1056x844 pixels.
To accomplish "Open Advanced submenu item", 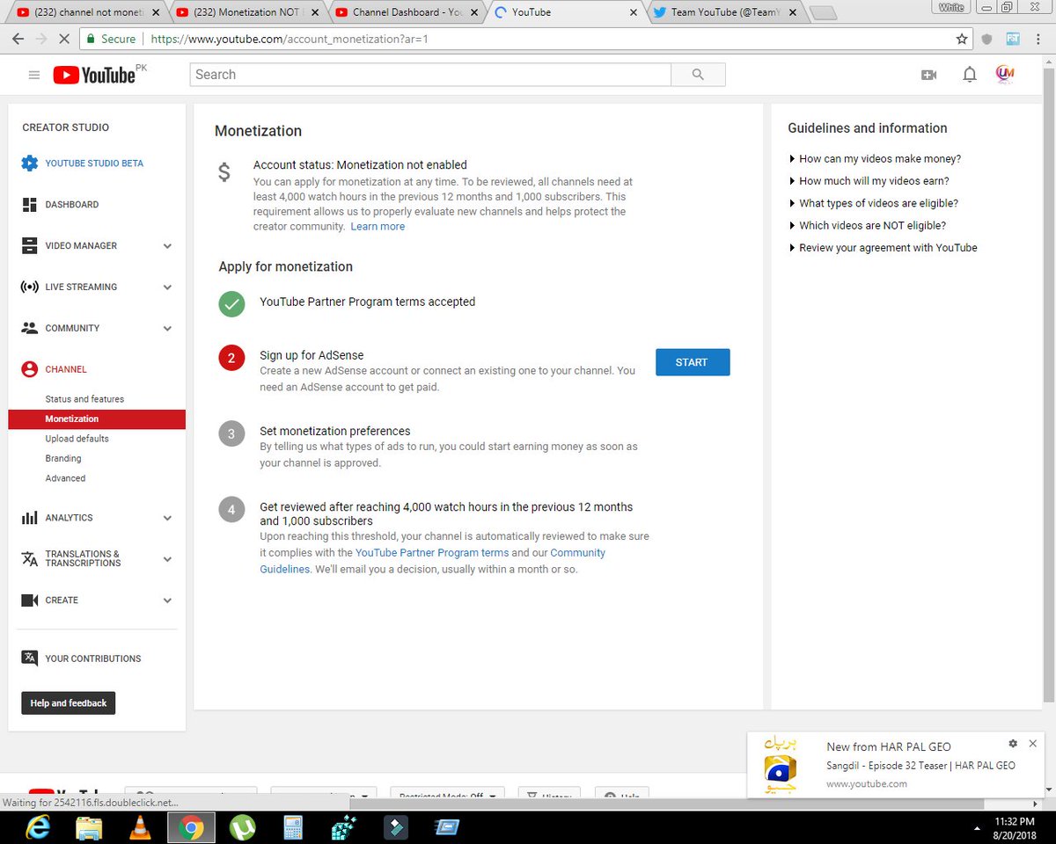I will (65, 478).
